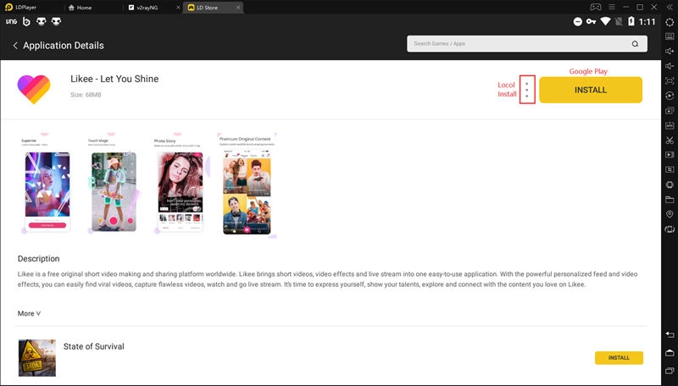Open three-dot local install menu
678x386 pixels.
pos(526,90)
